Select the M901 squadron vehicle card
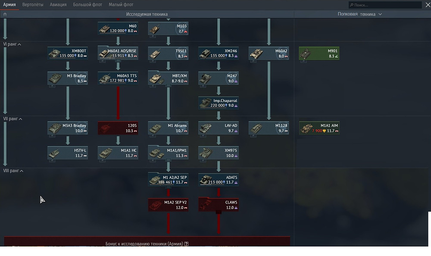Image resolution: width=431 pixels, height=256 pixels. click(319, 53)
